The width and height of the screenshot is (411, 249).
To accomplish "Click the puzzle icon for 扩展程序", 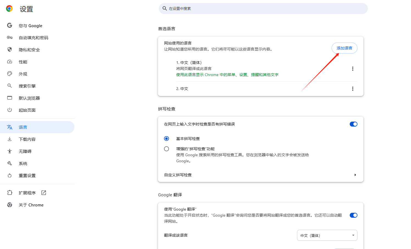I will tap(10, 193).
